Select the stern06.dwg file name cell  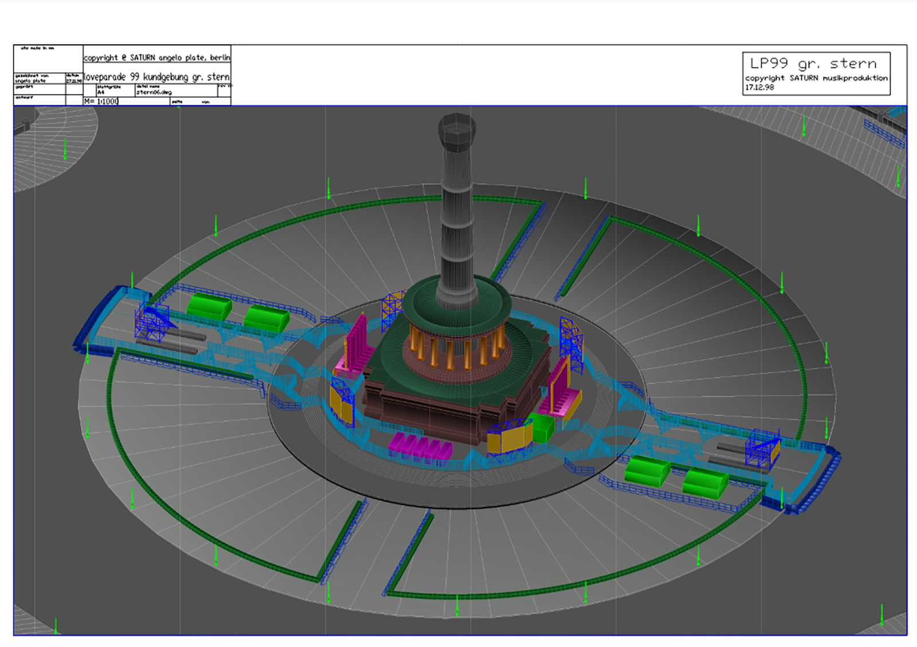[x=154, y=92]
